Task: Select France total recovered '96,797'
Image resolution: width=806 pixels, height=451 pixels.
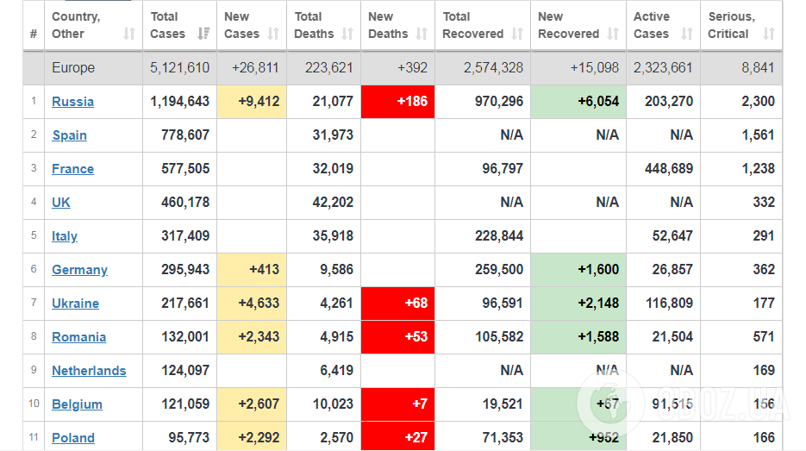Action: (503, 169)
